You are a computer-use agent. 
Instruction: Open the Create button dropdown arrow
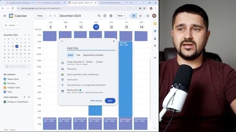(17, 25)
